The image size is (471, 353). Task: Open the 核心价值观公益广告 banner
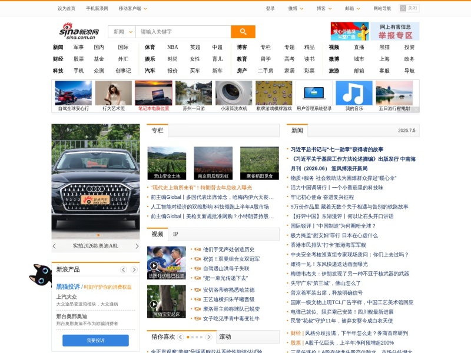(350, 31)
